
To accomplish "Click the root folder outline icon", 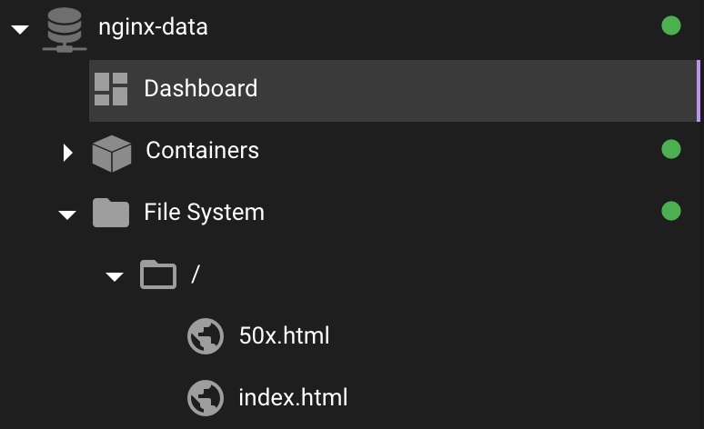I will pyautogui.click(x=158, y=274).
